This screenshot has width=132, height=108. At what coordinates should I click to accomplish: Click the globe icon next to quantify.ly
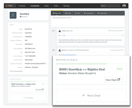click(21, 16)
